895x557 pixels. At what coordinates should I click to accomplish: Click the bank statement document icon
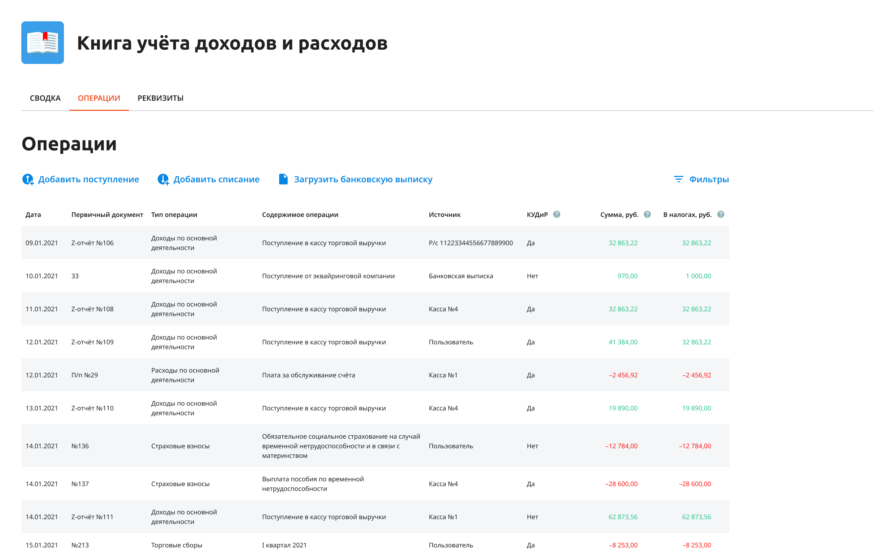click(x=283, y=179)
